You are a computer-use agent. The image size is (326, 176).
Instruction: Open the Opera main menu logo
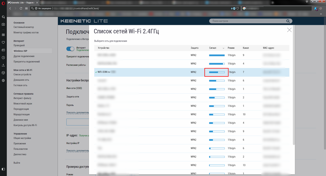click(3, 3)
